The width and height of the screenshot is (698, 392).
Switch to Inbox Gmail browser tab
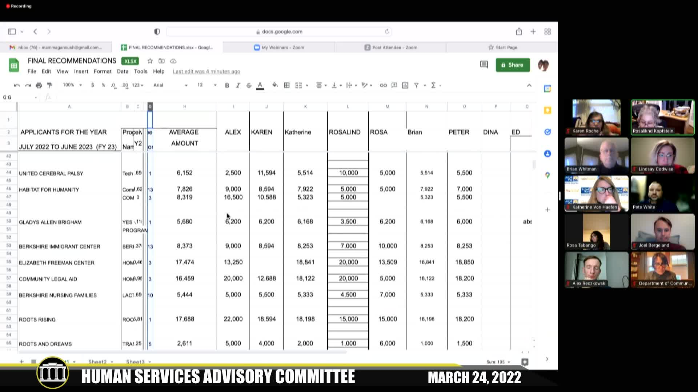pyautogui.click(x=56, y=48)
